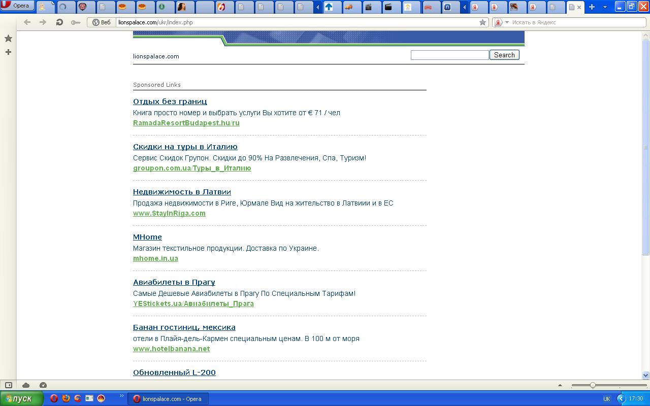This screenshot has width=650, height=406.
Task: Adjust the page zoom slider
Action: coord(609,385)
